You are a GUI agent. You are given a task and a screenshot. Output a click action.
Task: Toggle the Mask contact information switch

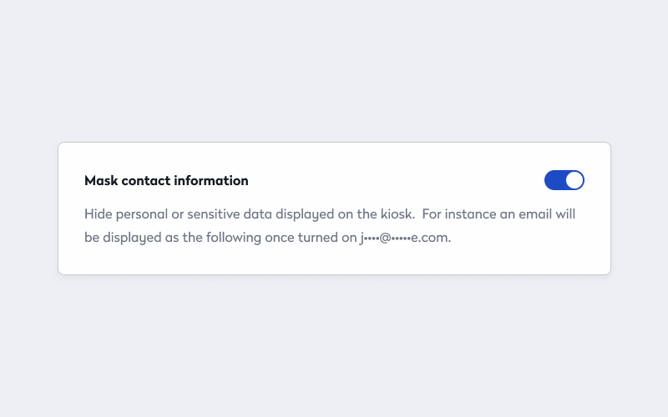point(564,180)
